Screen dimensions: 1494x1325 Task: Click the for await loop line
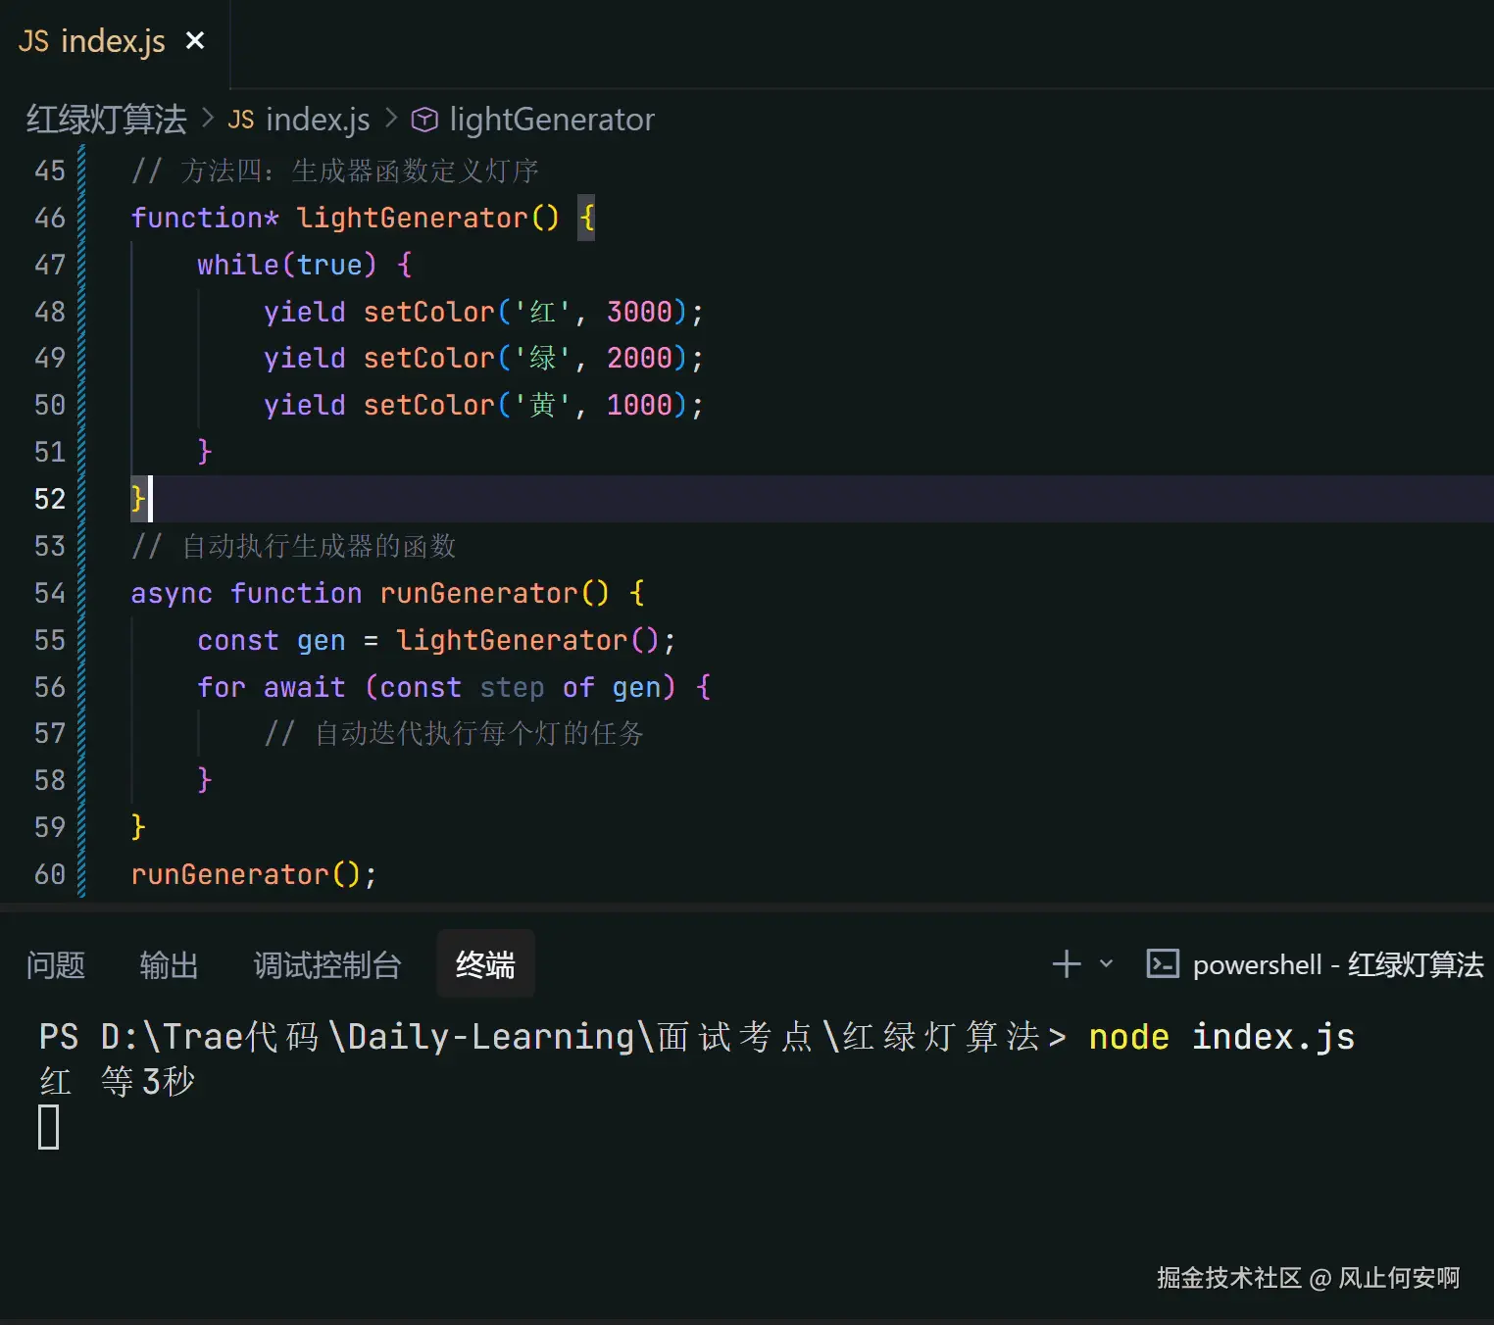point(454,687)
